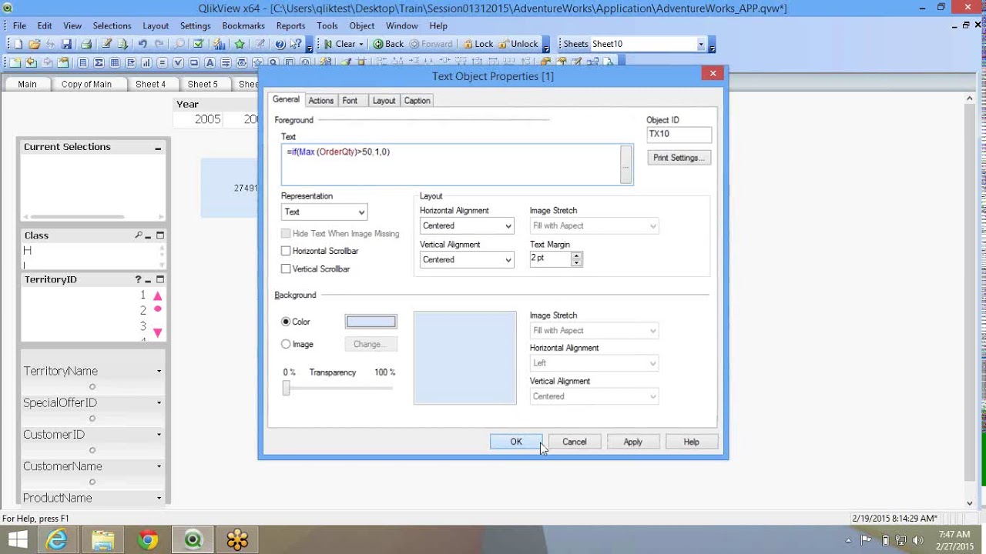Screen dimensions: 986x554
Task: Open search magnifier in Class list box
Action: (x=139, y=235)
